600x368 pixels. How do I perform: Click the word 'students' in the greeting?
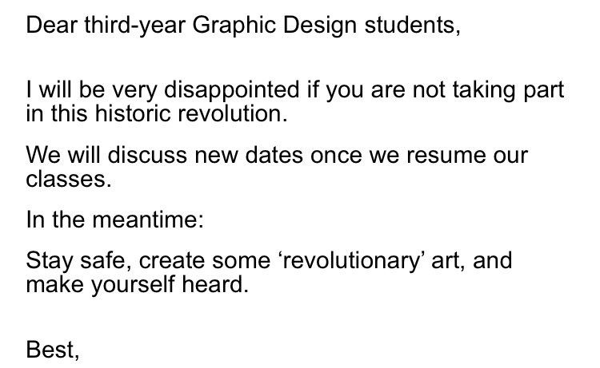(412, 26)
